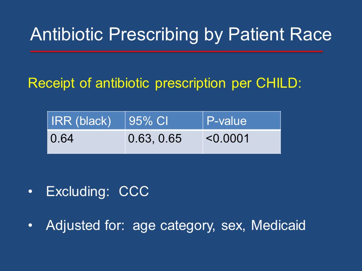The width and height of the screenshot is (362, 271).
Task: Click the CCC abbreviation text
Action: pyautogui.click(x=134, y=191)
